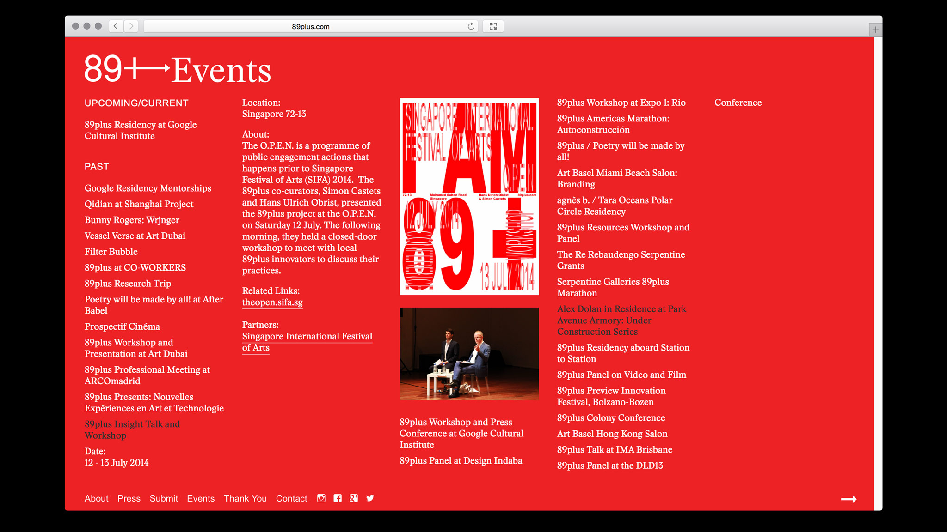Open the Contact footer menu item
Image resolution: width=947 pixels, height=532 pixels.
291,498
